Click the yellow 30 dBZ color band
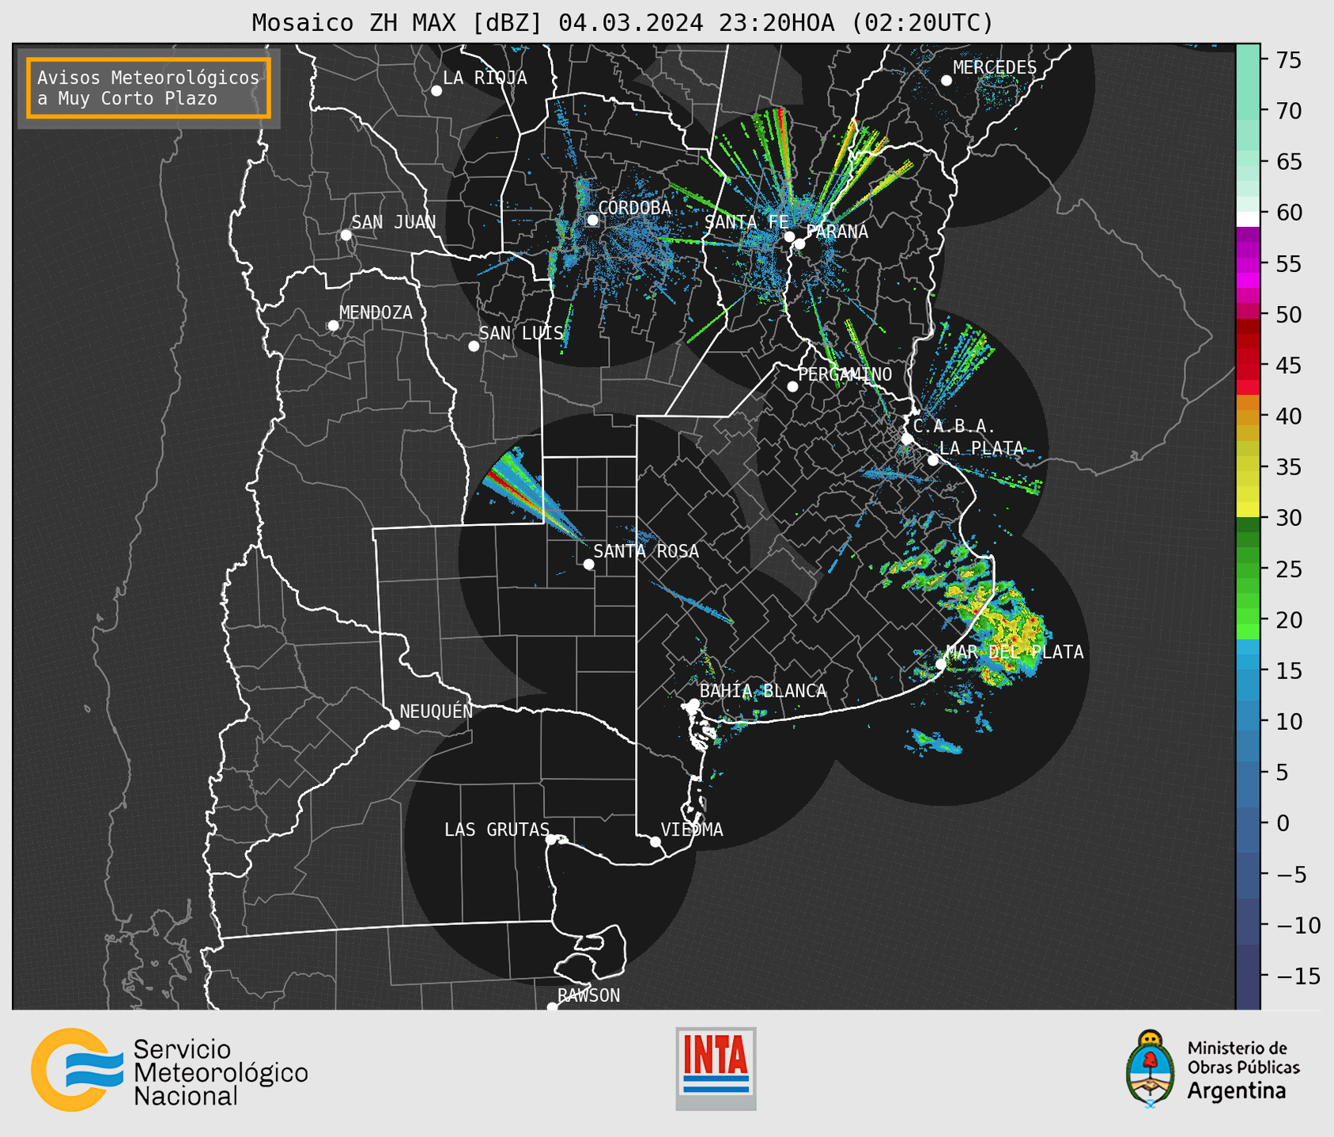The image size is (1334, 1137). coord(1248,511)
